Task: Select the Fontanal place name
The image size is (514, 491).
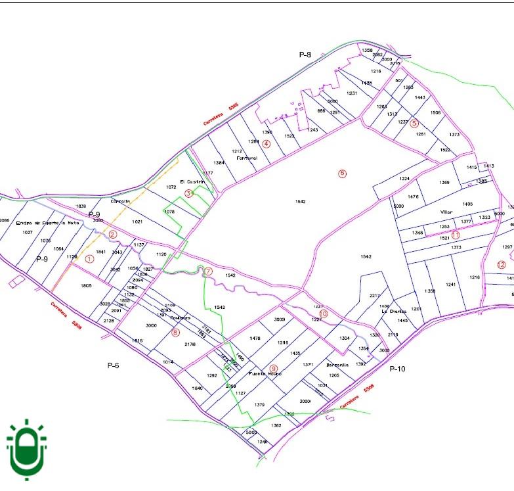Action: 247,158
